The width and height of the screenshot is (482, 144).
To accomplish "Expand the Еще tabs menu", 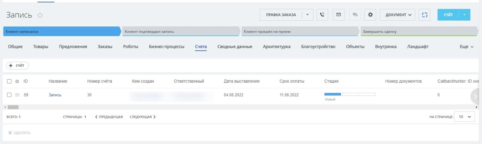I will 467,47.
